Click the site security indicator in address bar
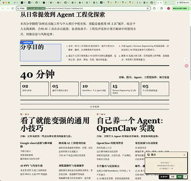Viewport: 191px width, 181px height. pyautogui.click(x=21, y=8)
